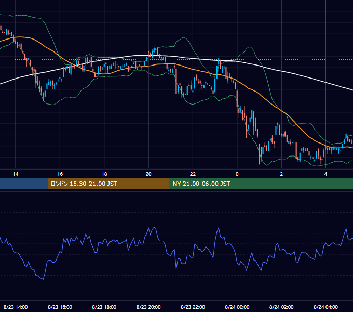Screen dimensions: 353x312
Task: Click the NY 21:00-06:00 JST session band
Action: [x=261, y=184]
